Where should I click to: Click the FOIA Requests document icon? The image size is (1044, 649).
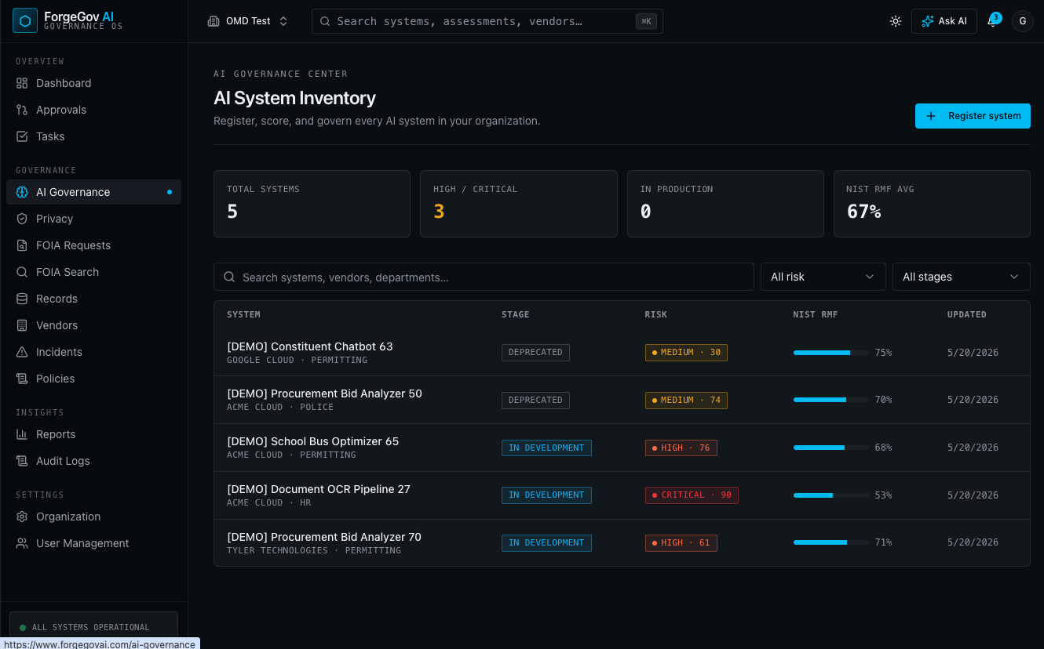tap(22, 245)
